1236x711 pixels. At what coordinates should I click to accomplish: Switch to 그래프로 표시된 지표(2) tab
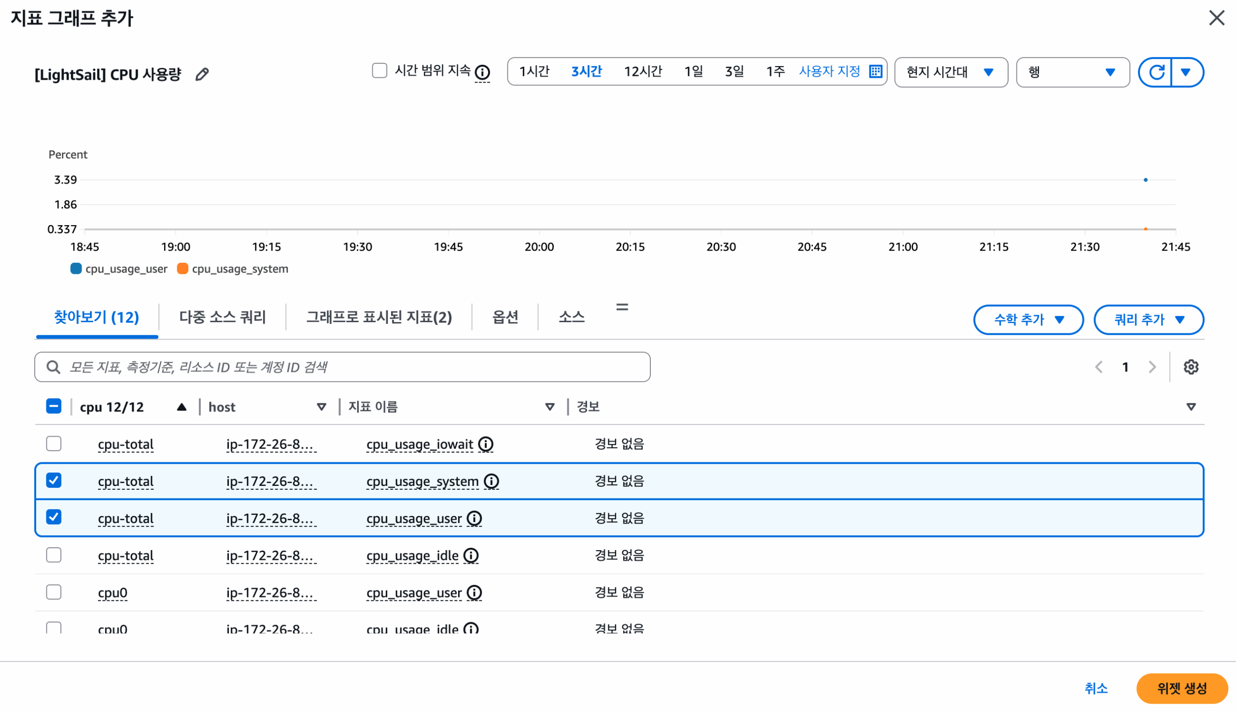click(x=379, y=317)
